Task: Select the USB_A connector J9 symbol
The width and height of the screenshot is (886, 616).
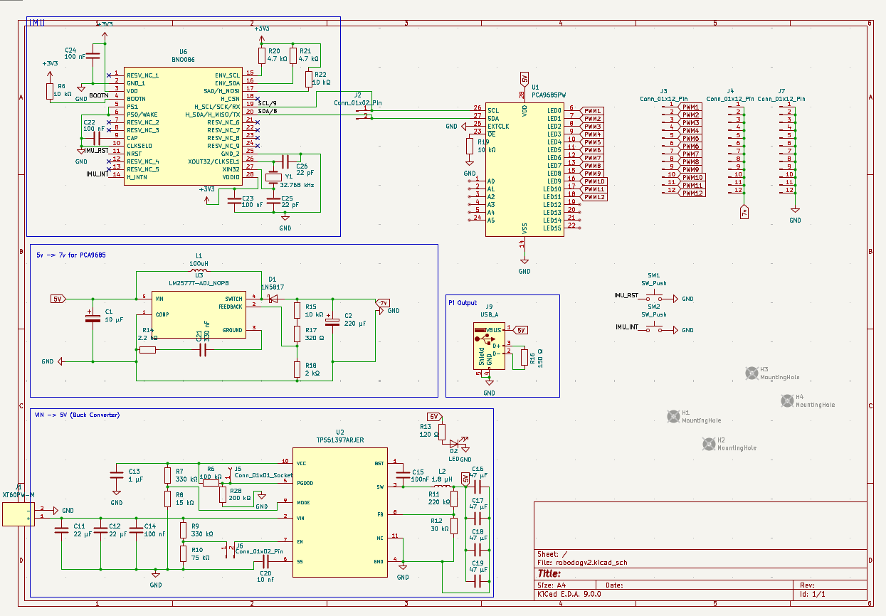Action: (489, 346)
